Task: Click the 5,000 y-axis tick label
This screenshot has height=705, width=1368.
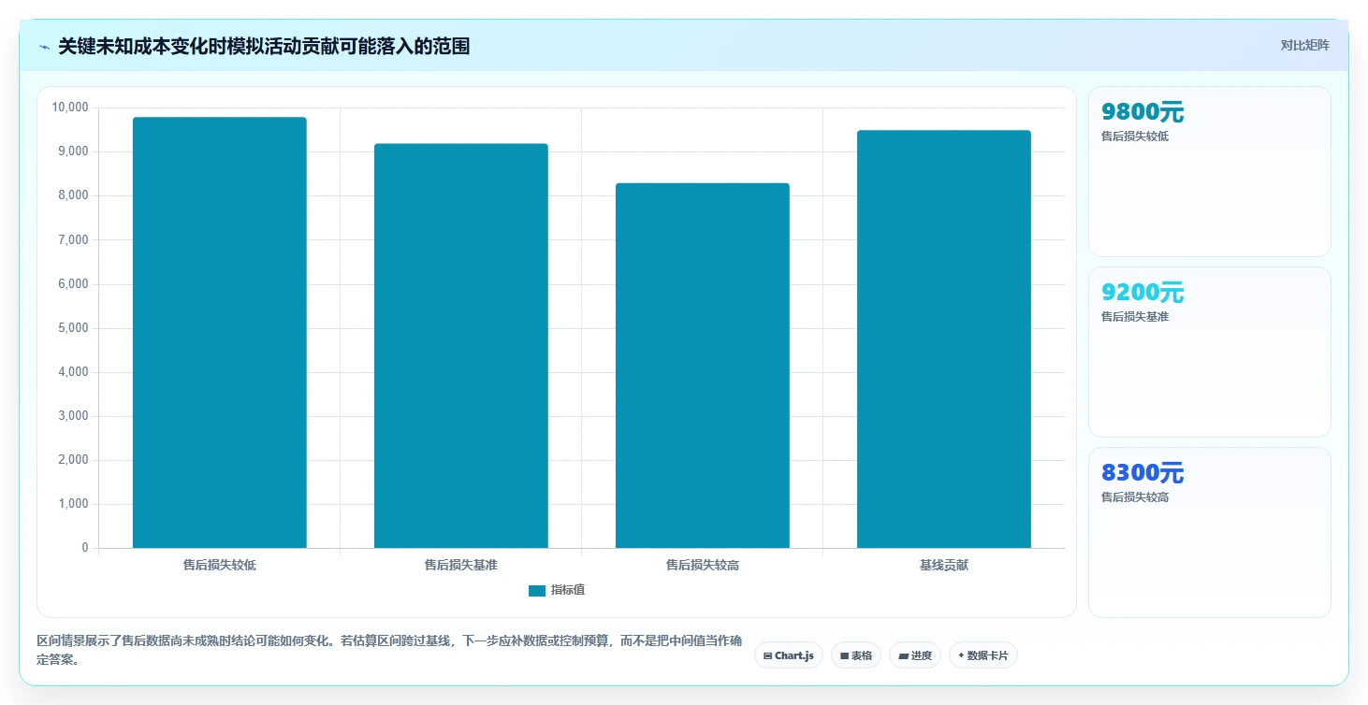Action: [x=73, y=328]
